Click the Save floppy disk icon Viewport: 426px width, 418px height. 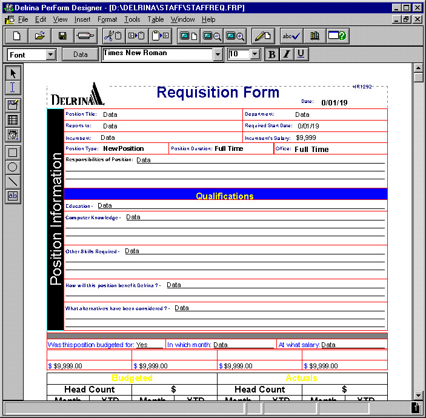62,36
